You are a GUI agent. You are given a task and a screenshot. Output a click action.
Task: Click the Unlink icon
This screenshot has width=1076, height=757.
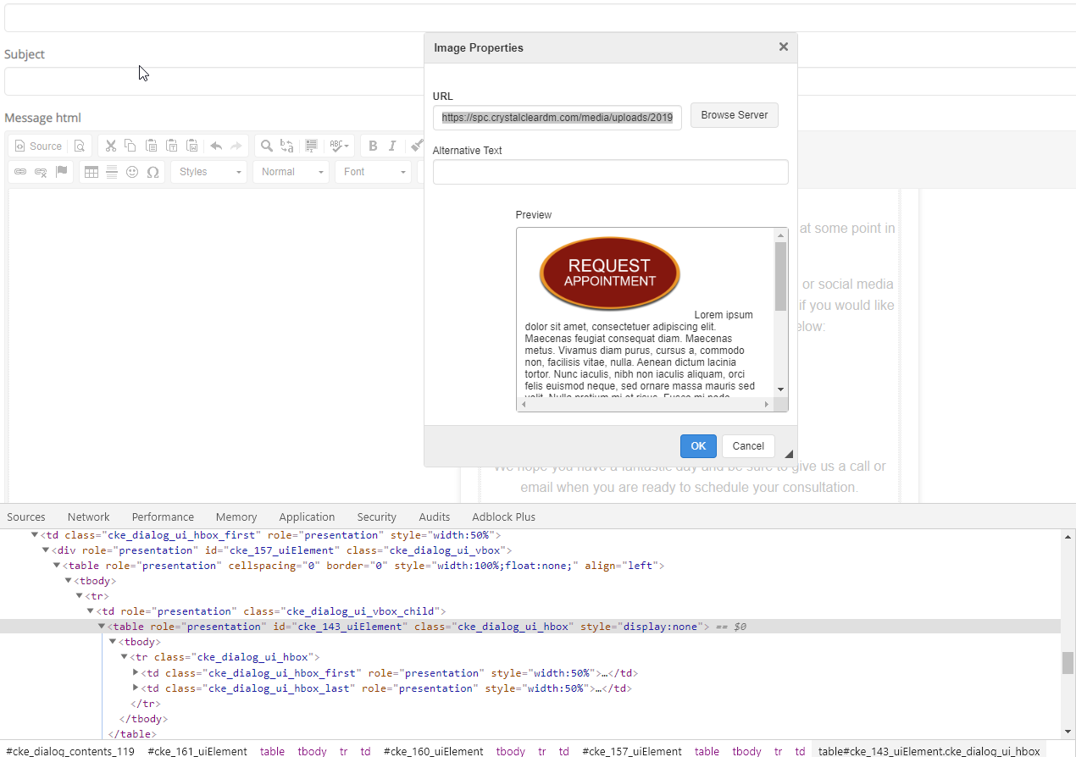[40, 172]
